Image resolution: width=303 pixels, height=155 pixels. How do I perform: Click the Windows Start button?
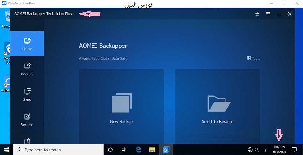6,150
